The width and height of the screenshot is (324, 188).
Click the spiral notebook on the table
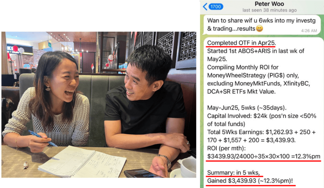coord(82,162)
